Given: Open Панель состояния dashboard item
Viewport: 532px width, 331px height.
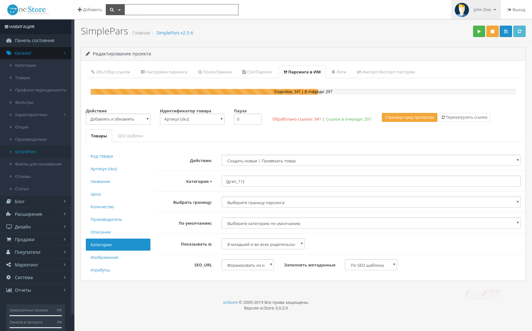Looking at the screenshot, I should coord(35,41).
